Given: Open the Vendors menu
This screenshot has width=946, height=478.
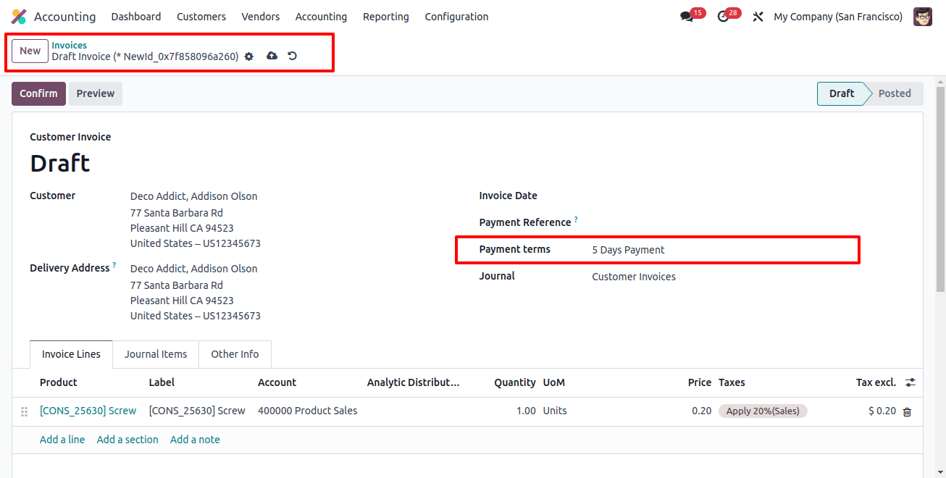Looking at the screenshot, I should tap(261, 17).
